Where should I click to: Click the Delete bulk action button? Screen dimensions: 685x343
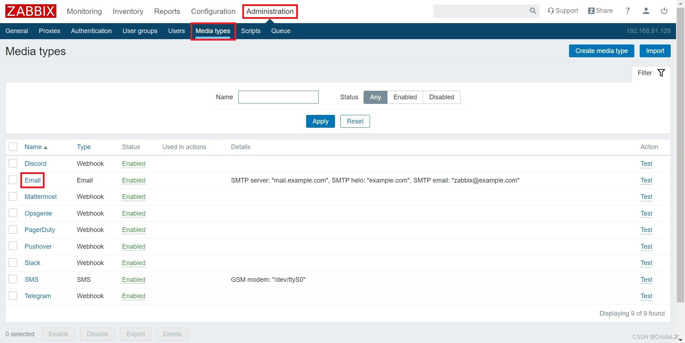point(172,334)
